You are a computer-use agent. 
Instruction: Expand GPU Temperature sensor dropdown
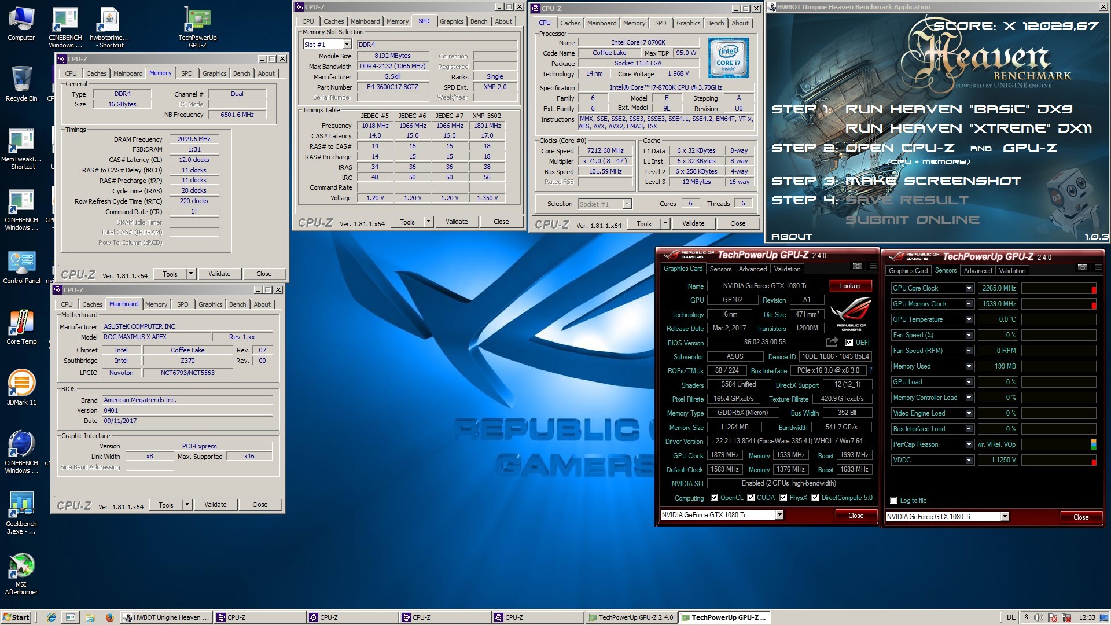click(x=969, y=319)
